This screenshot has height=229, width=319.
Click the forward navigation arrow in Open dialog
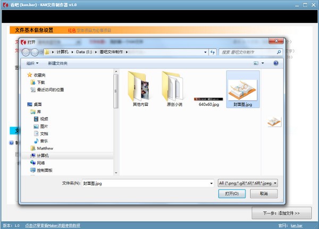point(35,53)
